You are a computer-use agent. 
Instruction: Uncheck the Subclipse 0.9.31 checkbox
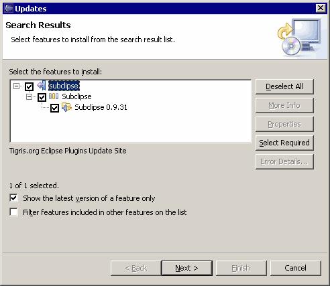click(x=54, y=108)
